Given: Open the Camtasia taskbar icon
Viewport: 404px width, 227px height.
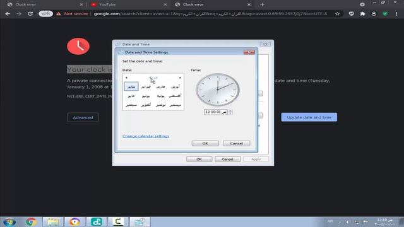Looking at the screenshot, I should click(118, 222).
